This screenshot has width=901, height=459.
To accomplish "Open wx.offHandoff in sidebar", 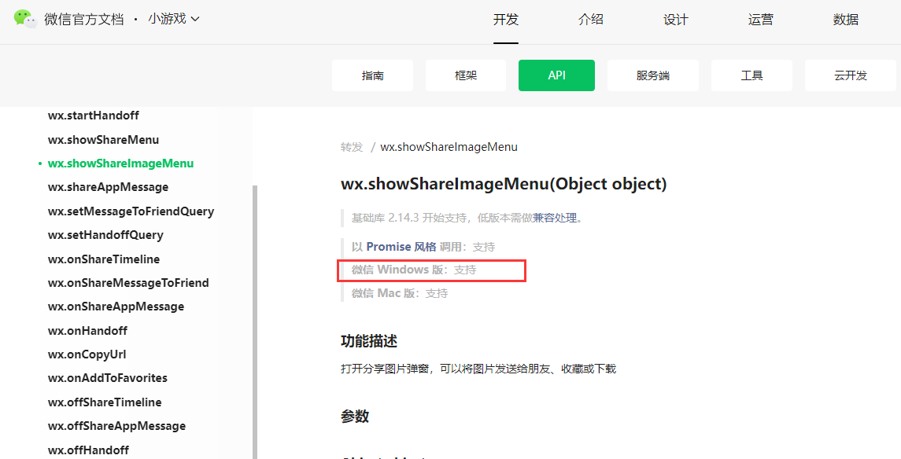I will pyautogui.click(x=88, y=450).
